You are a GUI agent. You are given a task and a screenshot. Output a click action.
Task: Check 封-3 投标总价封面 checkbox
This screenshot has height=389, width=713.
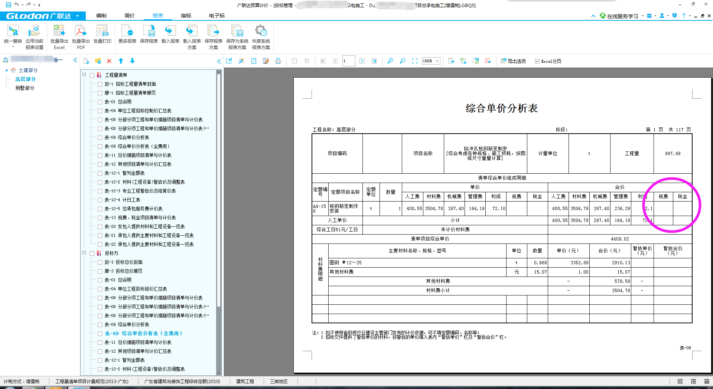point(100,262)
